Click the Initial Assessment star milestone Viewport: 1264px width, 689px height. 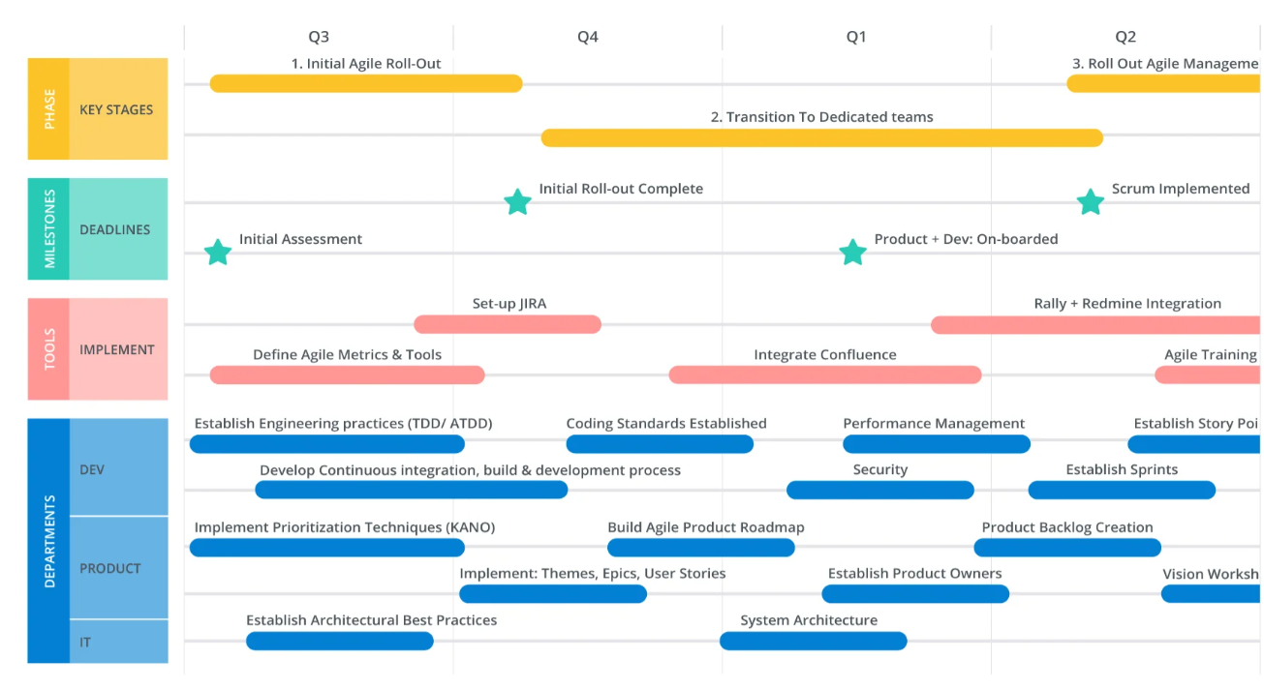(218, 253)
